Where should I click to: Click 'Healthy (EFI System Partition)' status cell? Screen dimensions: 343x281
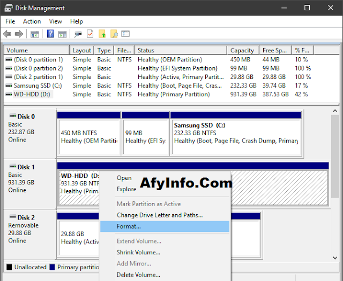click(x=177, y=68)
